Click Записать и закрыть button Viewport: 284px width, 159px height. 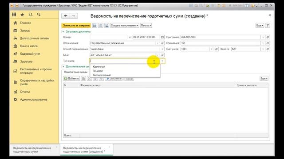point(76,26)
